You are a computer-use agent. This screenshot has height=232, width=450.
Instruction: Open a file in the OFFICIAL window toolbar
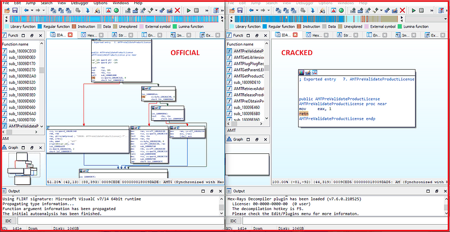(7, 11)
